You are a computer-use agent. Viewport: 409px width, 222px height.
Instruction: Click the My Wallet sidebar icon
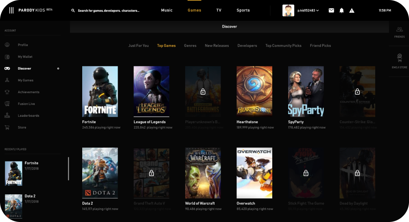pos(7,57)
